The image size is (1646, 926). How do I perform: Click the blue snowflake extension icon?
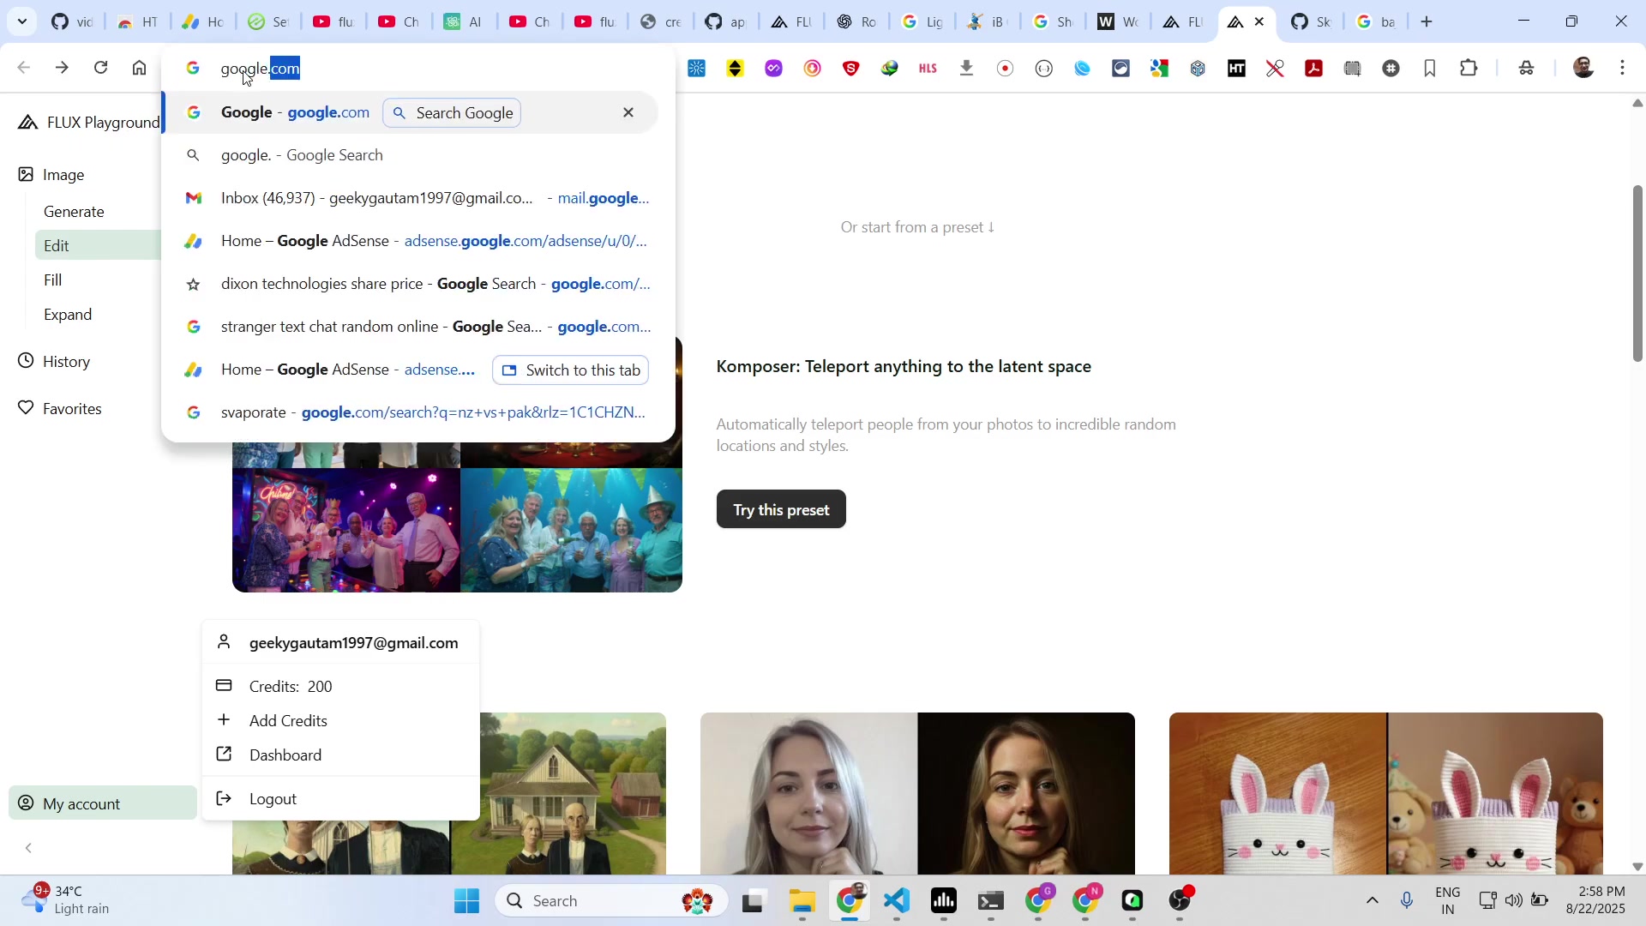[x=697, y=69]
